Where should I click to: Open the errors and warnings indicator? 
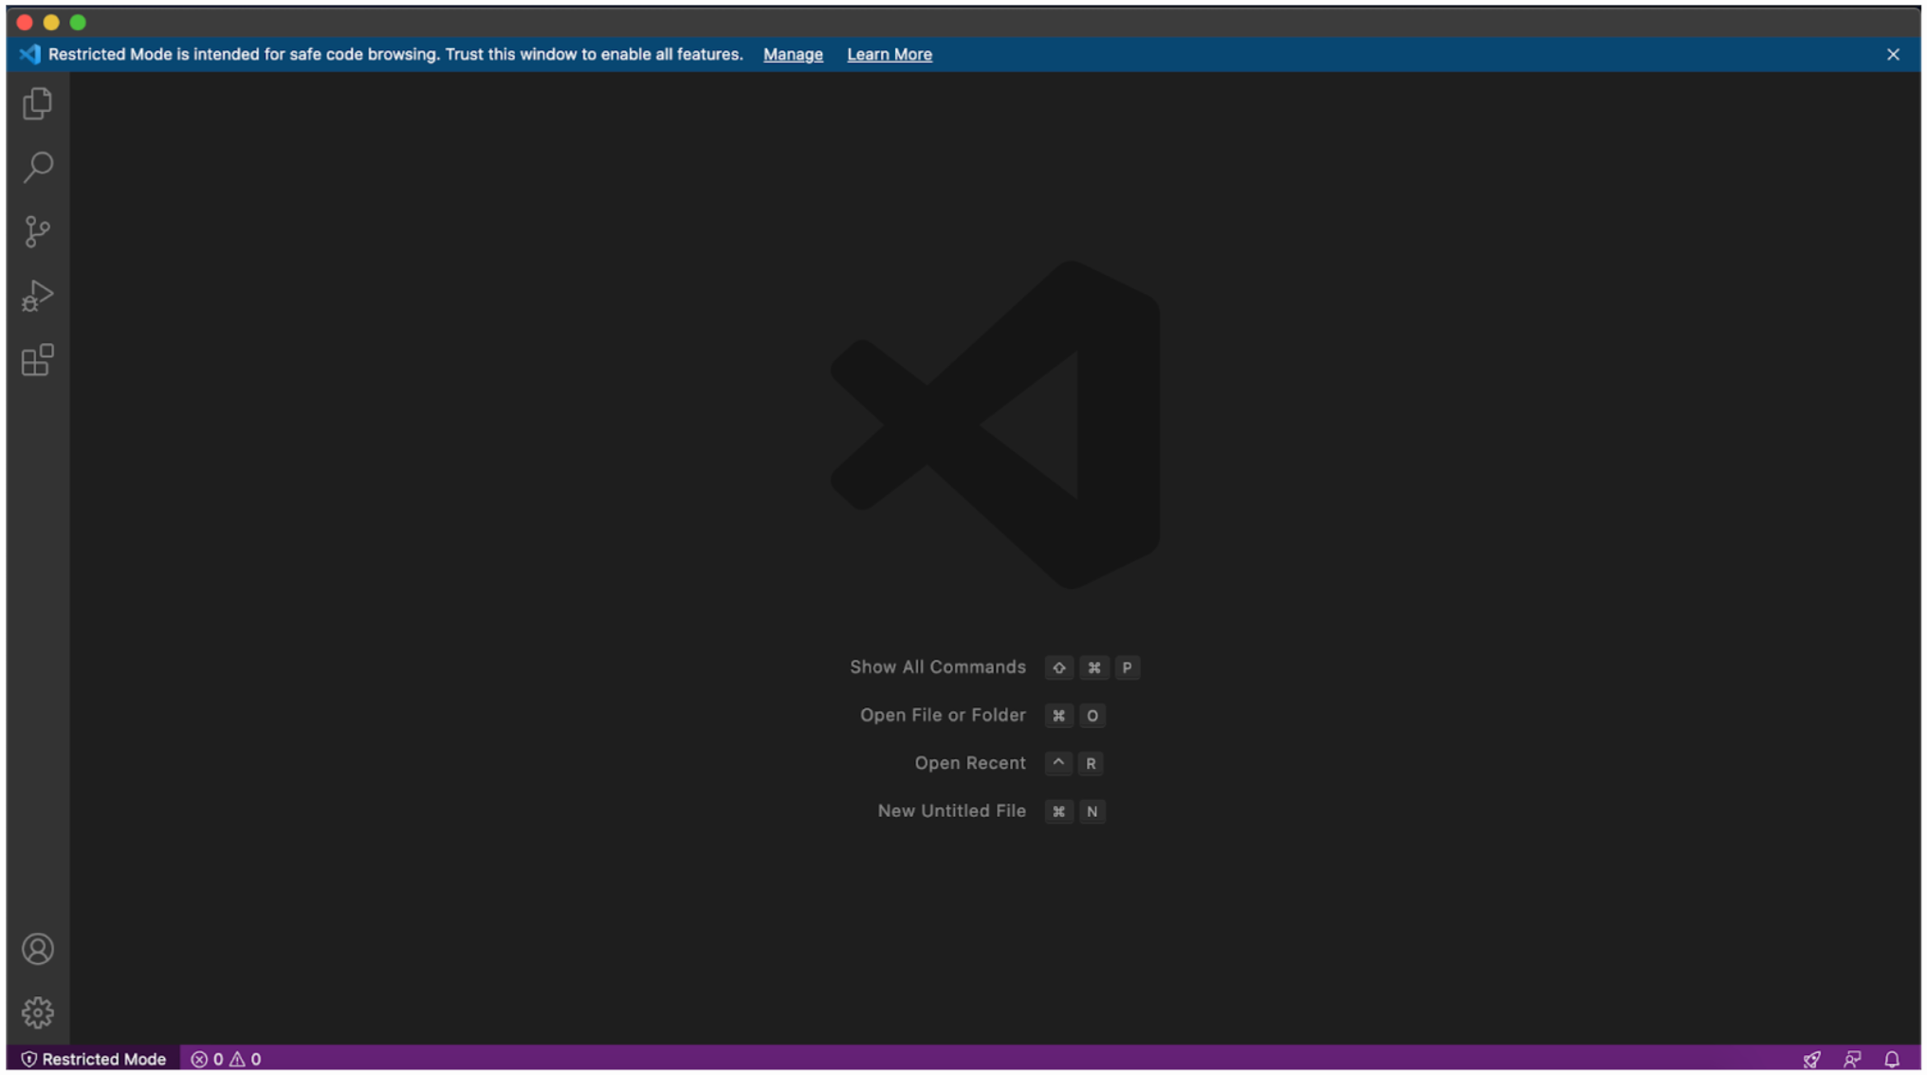(x=226, y=1059)
